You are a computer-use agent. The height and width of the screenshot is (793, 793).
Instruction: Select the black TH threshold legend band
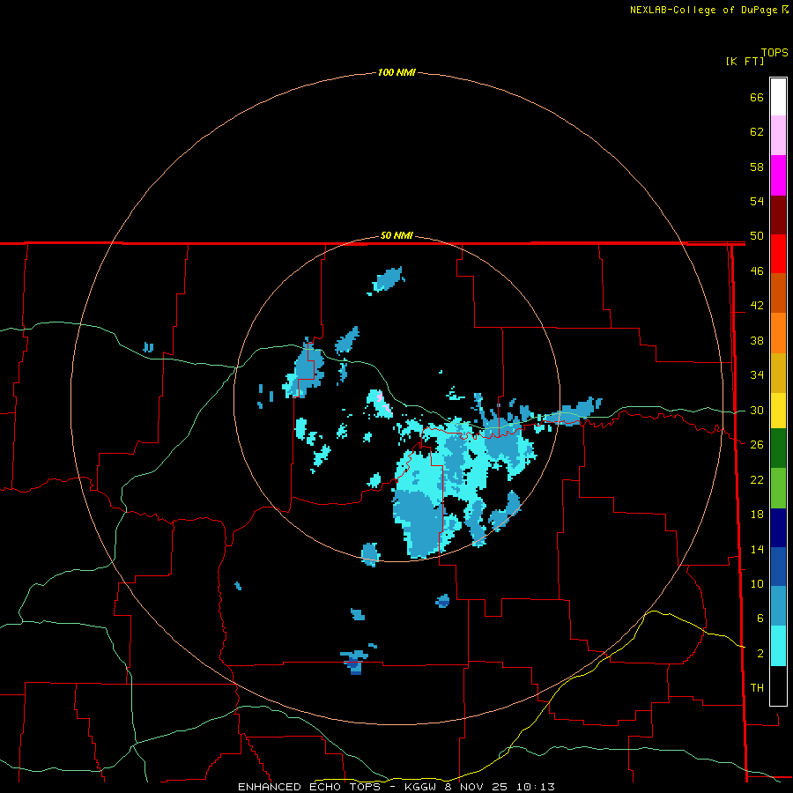[x=778, y=686]
